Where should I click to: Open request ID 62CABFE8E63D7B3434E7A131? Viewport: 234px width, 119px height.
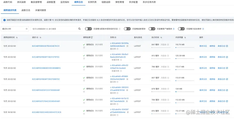coord(46,46)
